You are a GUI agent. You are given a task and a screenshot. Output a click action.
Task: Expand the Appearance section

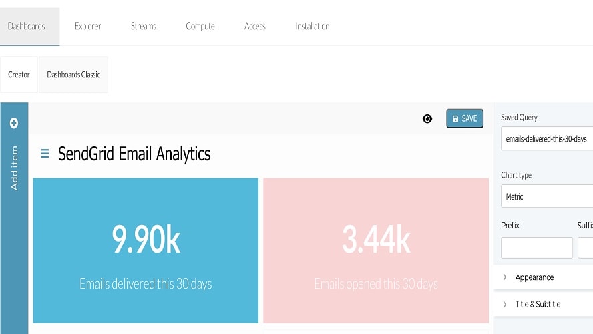tap(544, 277)
